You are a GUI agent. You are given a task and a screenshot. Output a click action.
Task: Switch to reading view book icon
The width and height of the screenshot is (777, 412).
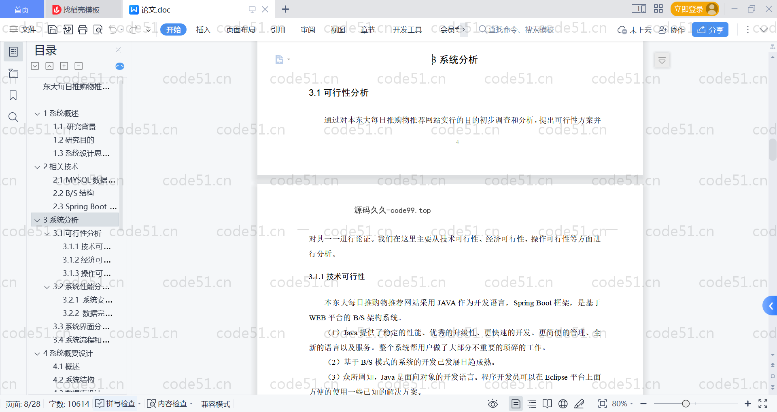point(547,404)
